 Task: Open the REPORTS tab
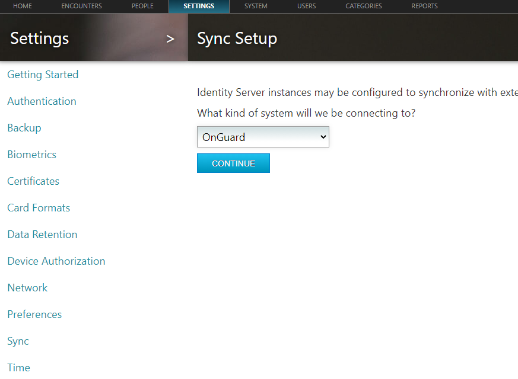pos(424,7)
